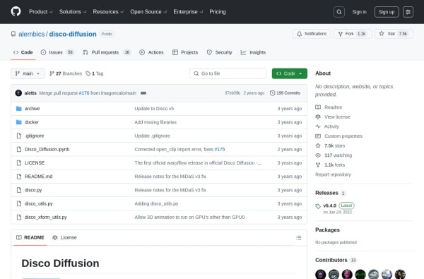Click the Sign up button
This screenshot has width=424, height=279.
(387, 12)
